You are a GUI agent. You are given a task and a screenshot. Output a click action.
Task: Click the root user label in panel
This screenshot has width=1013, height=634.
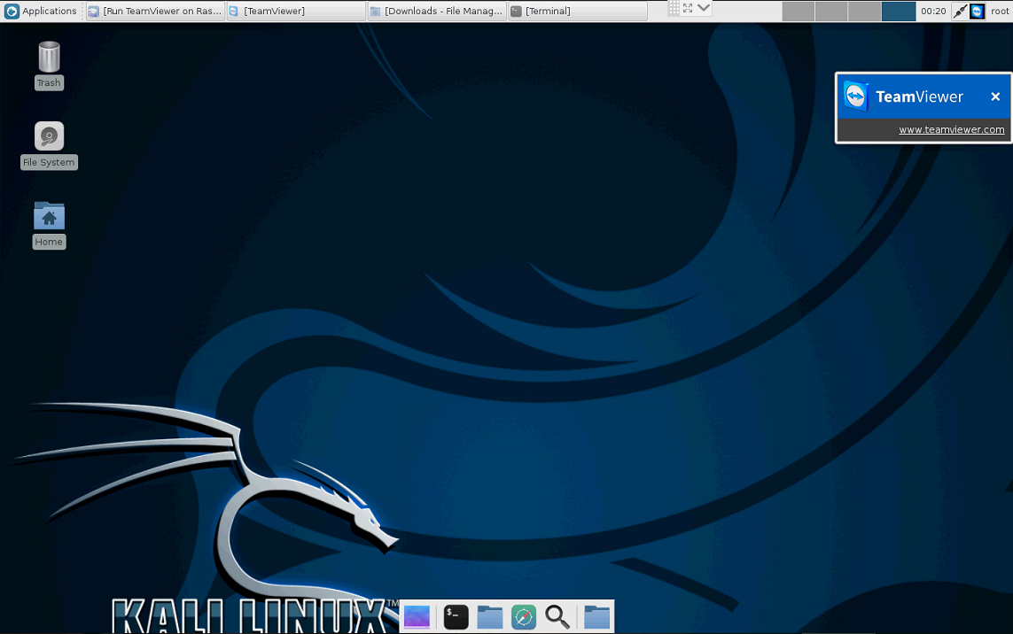point(1000,11)
